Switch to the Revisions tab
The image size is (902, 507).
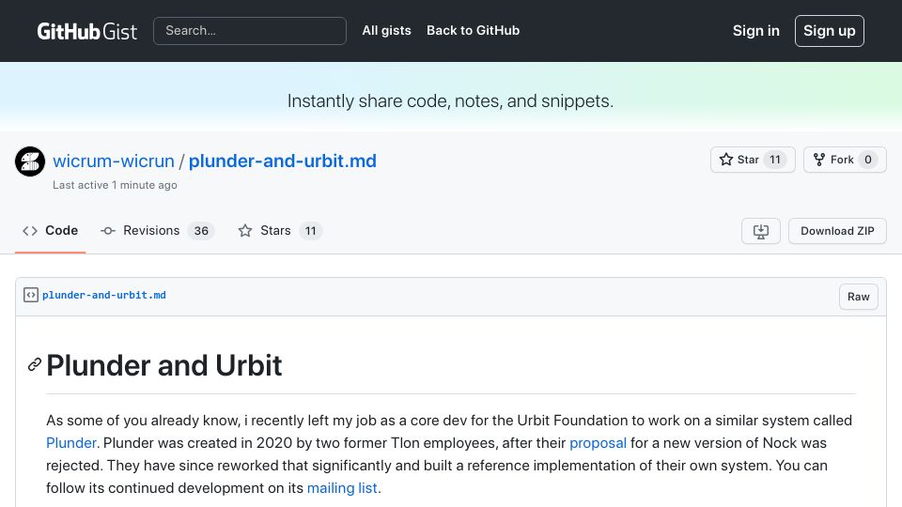click(x=157, y=231)
